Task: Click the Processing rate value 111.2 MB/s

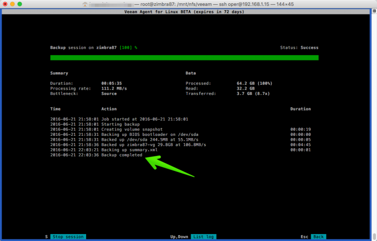Action: 114,88
